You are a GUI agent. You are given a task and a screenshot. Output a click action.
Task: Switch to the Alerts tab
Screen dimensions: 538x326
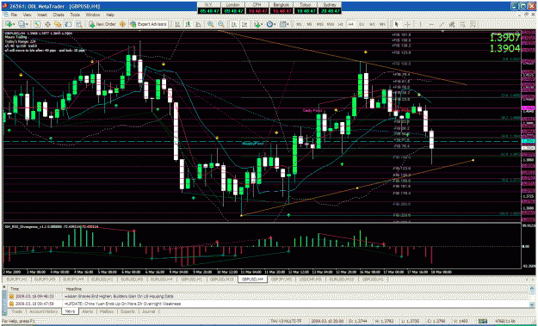tap(87, 311)
